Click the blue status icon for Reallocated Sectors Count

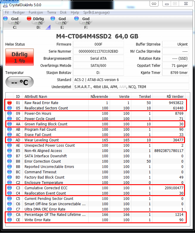pos(9,108)
